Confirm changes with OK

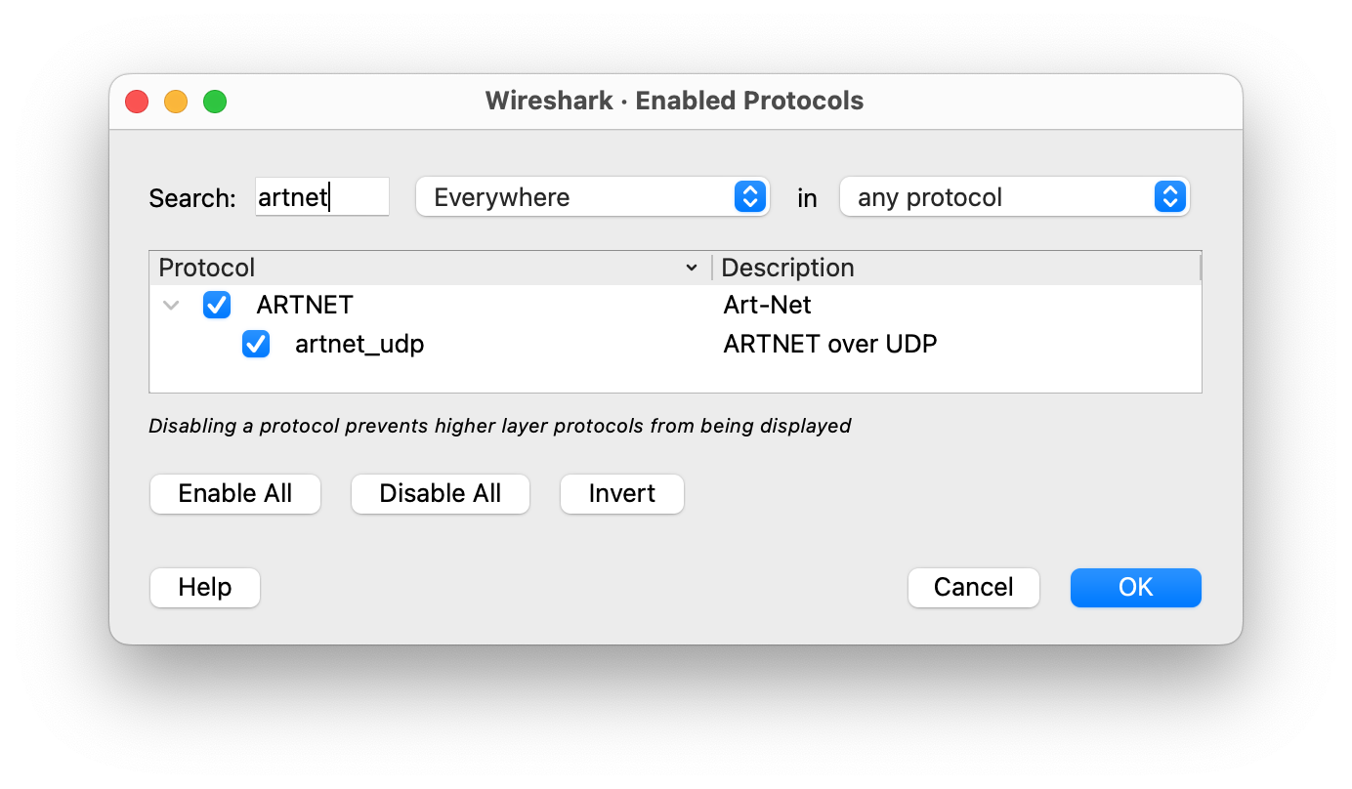[x=1135, y=587]
